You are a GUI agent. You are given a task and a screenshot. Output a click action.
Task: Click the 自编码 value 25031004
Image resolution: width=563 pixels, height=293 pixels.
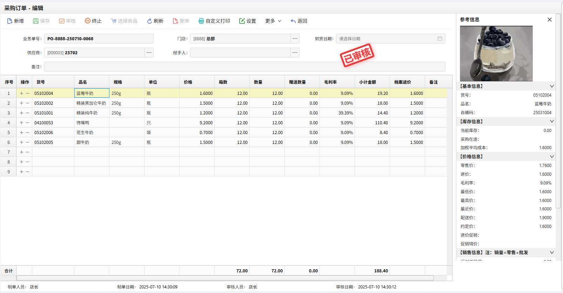click(542, 113)
